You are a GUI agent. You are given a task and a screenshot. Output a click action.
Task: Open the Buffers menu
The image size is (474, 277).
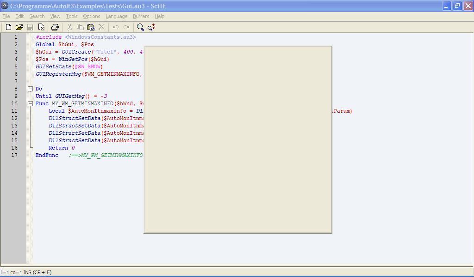[141, 16]
